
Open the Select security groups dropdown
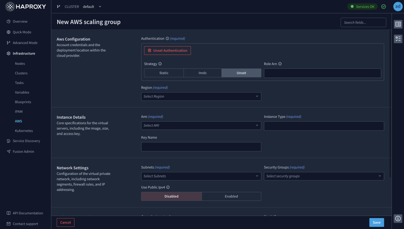(324, 176)
